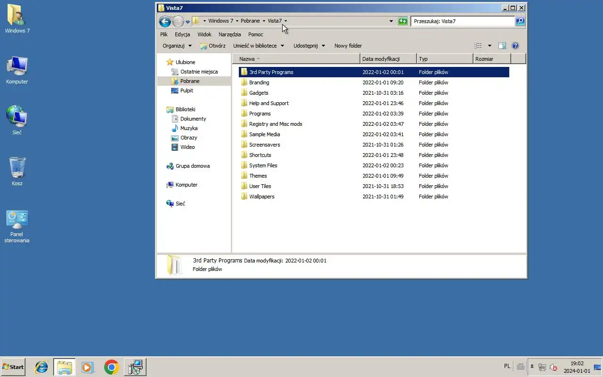Open Windows Media Player from taskbar
The image size is (603, 377).
(88, 367)
